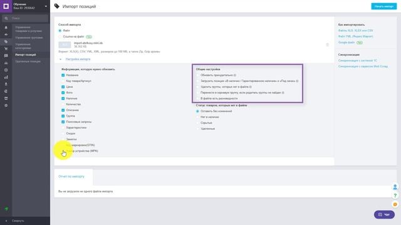Image resolution: width=401 pixels, height=225 pixels.
Task: Select "Удаленные" status radio
Action: coord(197,129)
